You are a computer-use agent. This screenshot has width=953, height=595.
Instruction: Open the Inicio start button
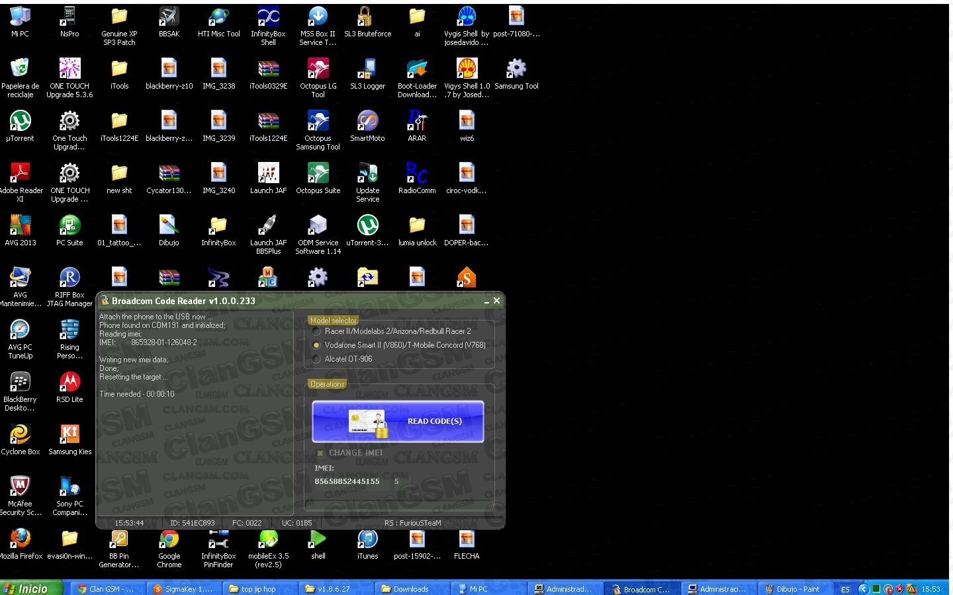point(31,588)
